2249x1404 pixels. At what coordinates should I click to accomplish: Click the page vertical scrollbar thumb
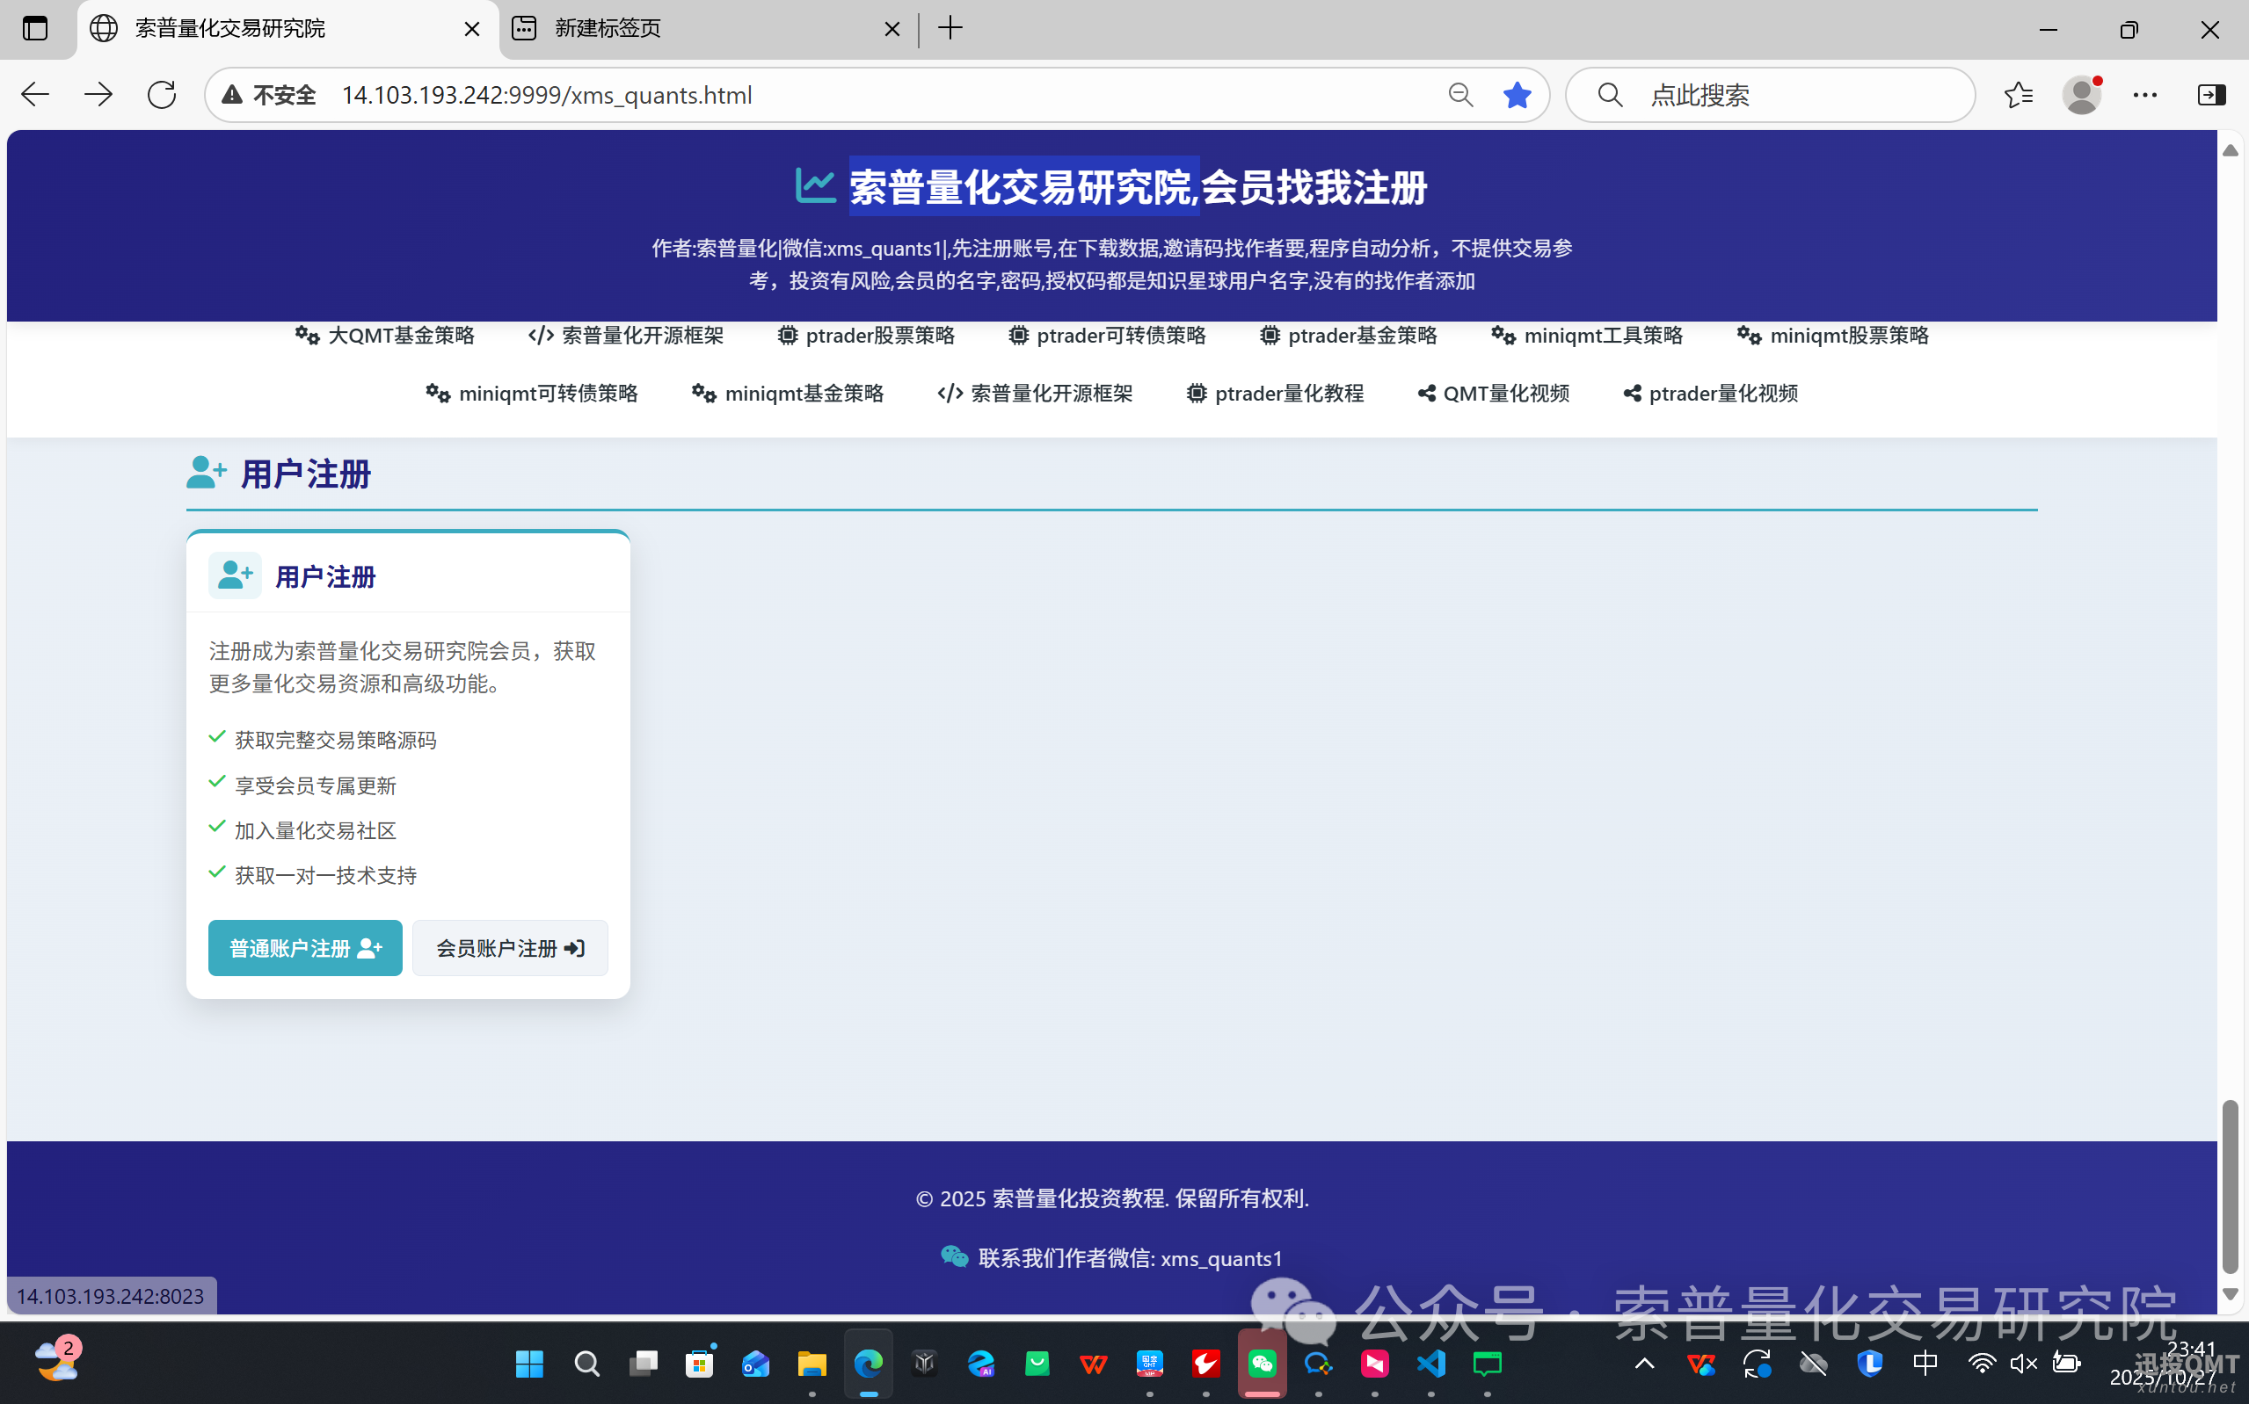tap(2230, 1186)
